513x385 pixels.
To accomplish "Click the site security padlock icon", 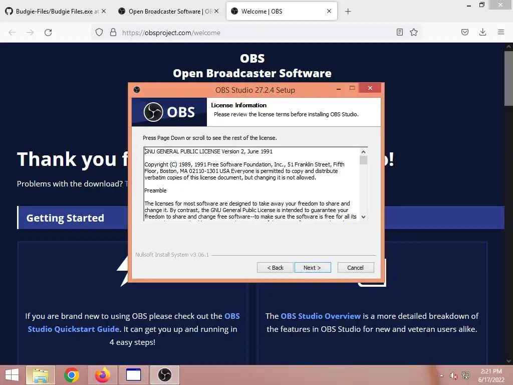I will click(x=113, y=32).
